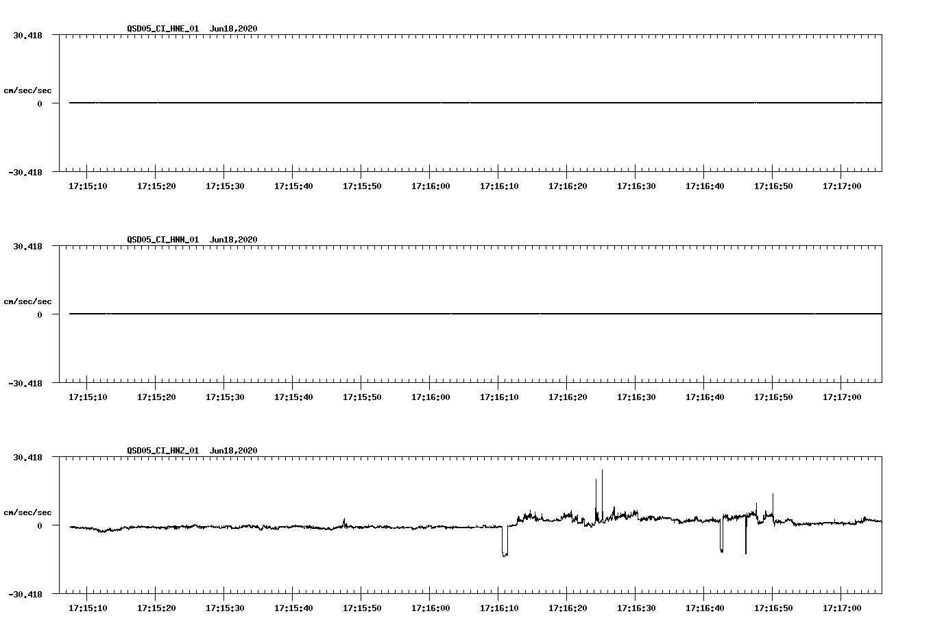Click the 17:16:10 time label on HNZ axis
The image size is (931, 633).
click(499, 608)
